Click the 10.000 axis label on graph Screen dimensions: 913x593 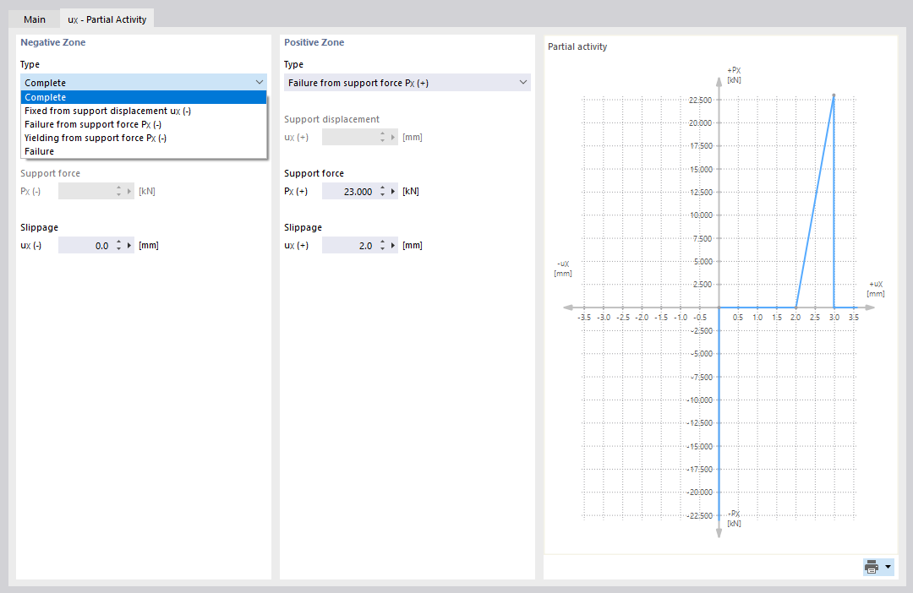click(701, 215)
